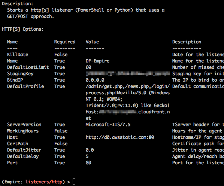
Task: Click the 'Description:' heading at top
Action: tap(17, 4)
